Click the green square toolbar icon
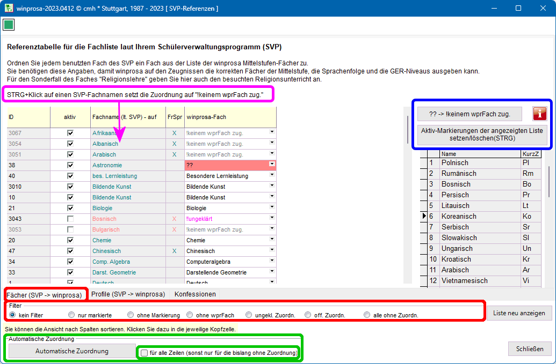556x364 pixels. coord(9,25)
